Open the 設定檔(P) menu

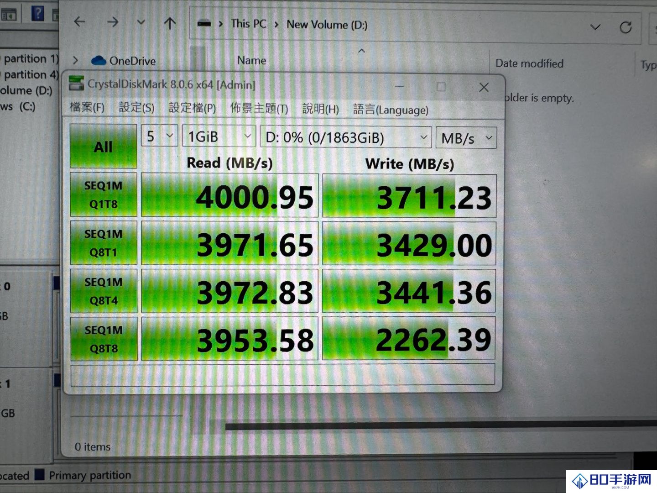pos(192,108)
